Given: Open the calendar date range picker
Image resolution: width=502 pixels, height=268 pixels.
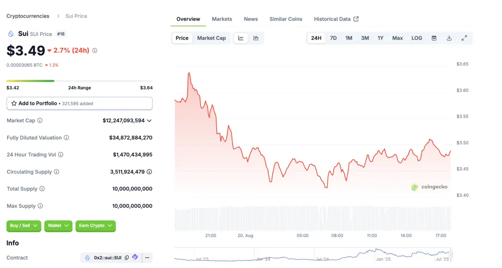Looking at the screenshot, I should pyautogui.click(x=434, y=38).
